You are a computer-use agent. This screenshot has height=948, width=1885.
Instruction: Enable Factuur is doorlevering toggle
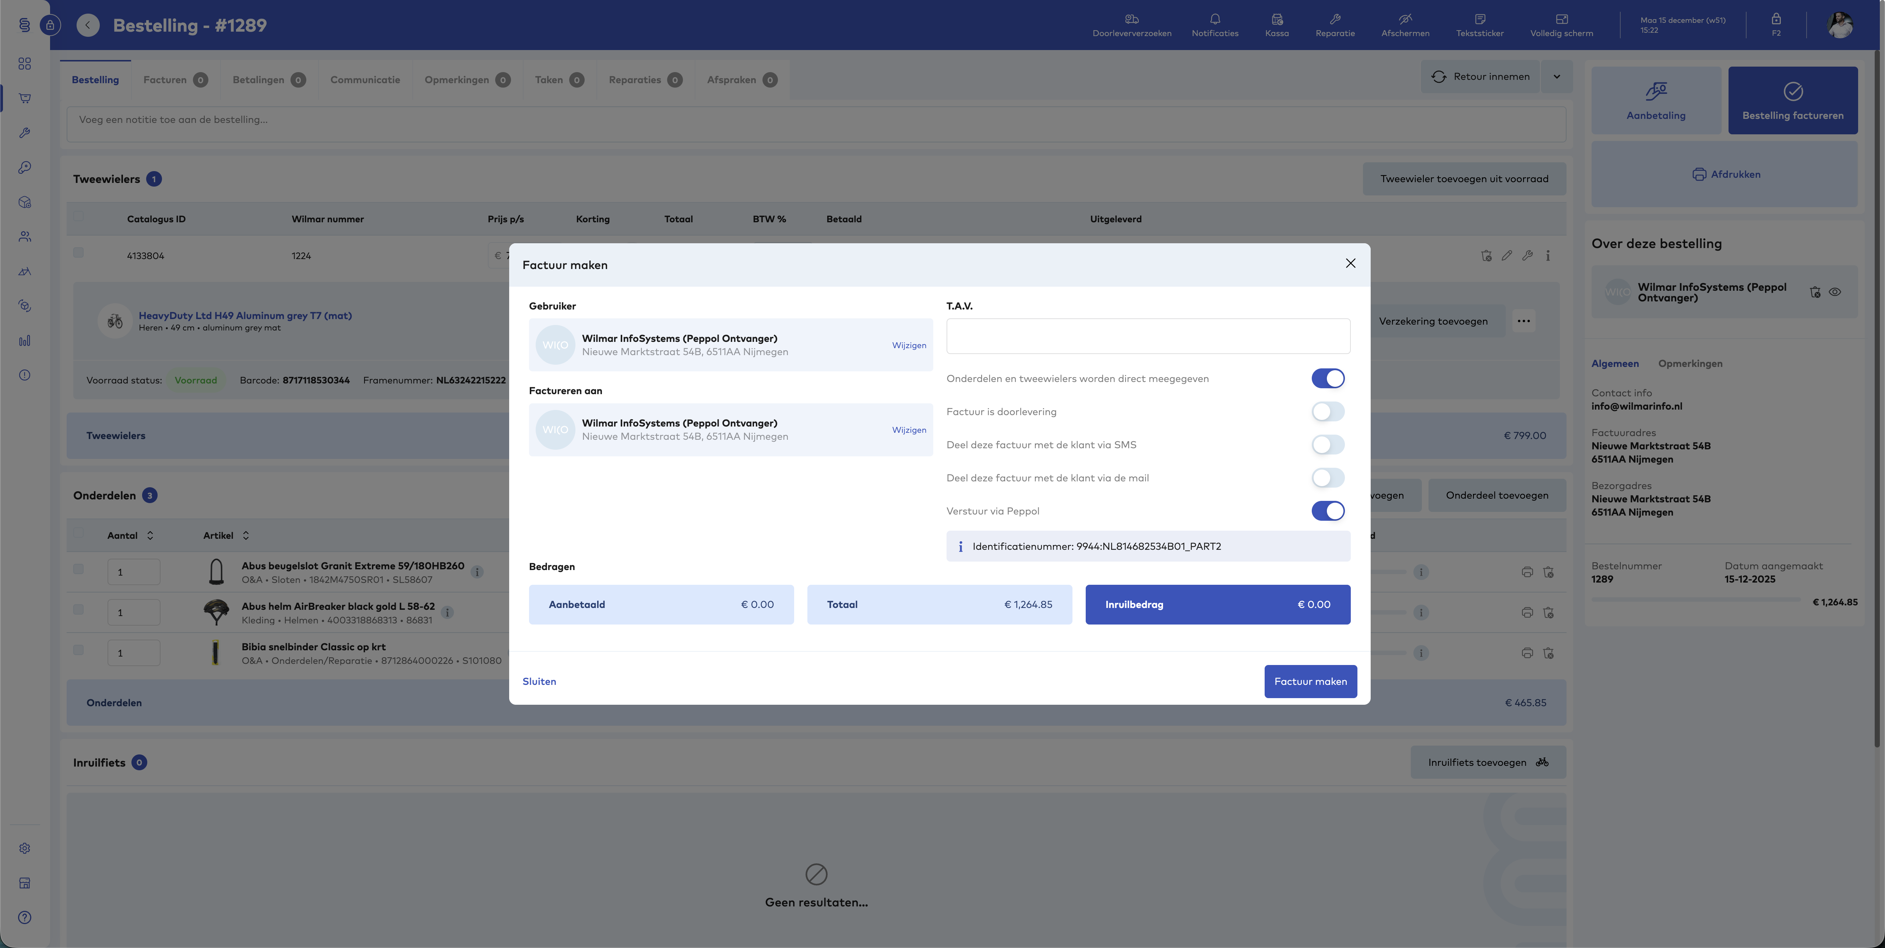(1327, 412)
